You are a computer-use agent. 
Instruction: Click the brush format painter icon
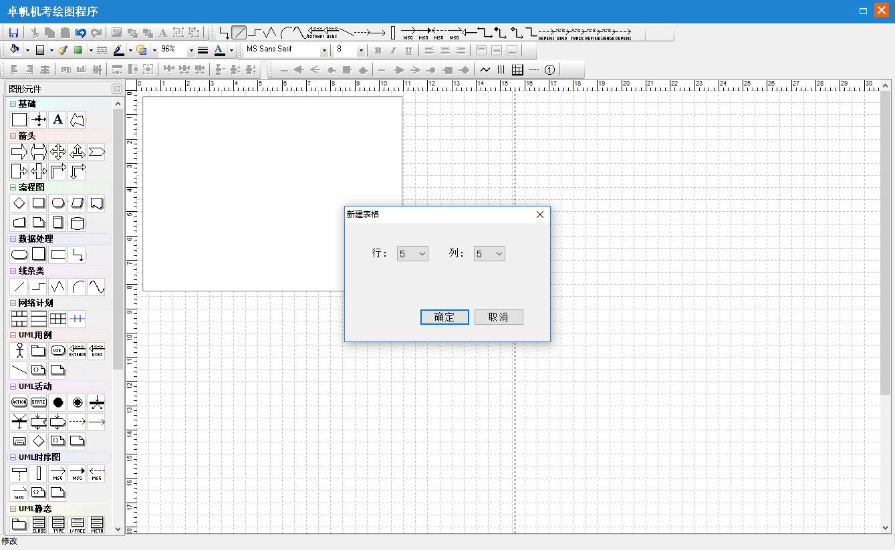tap(63, 49)
